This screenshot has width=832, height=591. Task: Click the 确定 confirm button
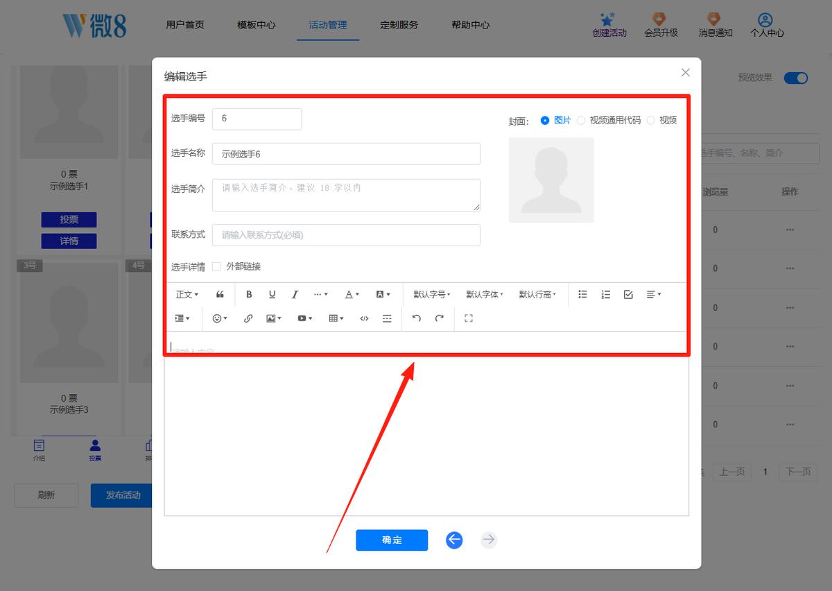pos(392,540)
